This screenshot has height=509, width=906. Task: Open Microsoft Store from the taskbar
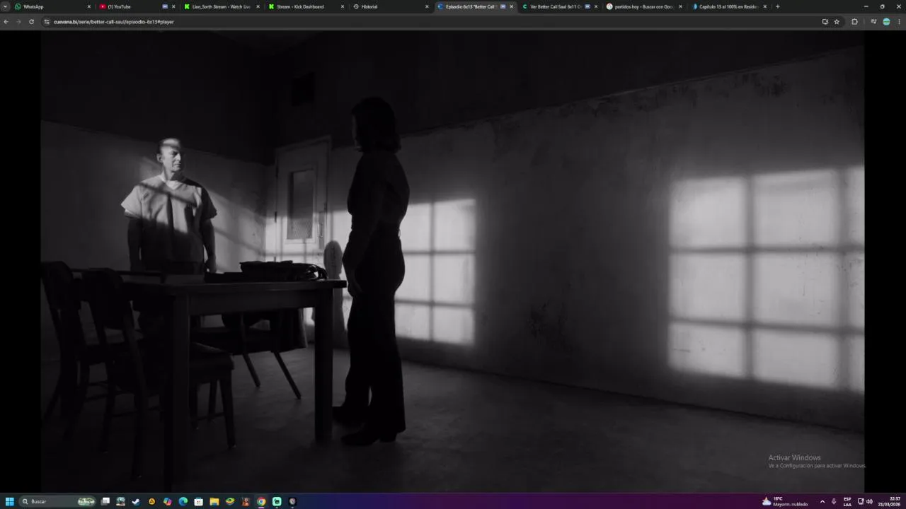point(199,501)
